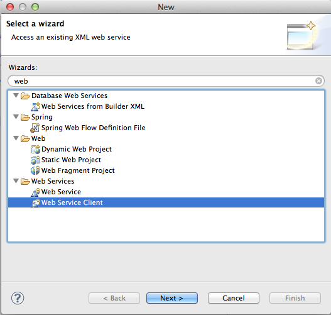Screen dimensions: 331x315
Task: Close the New dialog with the red button
Action: coord(10,7)
